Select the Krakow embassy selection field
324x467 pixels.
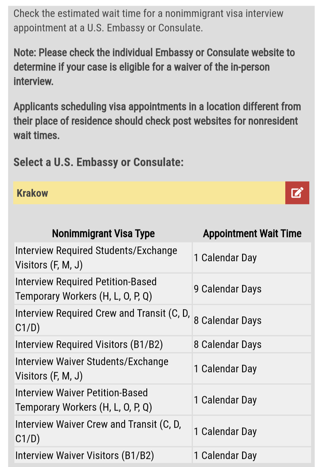coord(149,193)
